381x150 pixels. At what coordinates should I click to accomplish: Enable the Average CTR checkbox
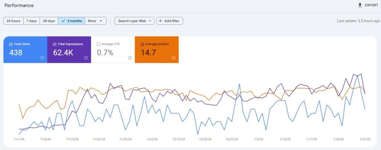coord(99,44)
